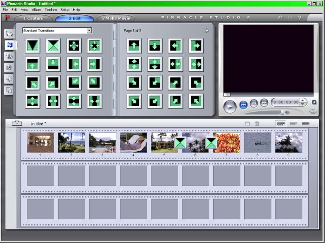This screenshot has width=325, height=243.
Task: Select the vertical split open transition, bottom left
Action: pyautogui.click(x=32, y=101)
